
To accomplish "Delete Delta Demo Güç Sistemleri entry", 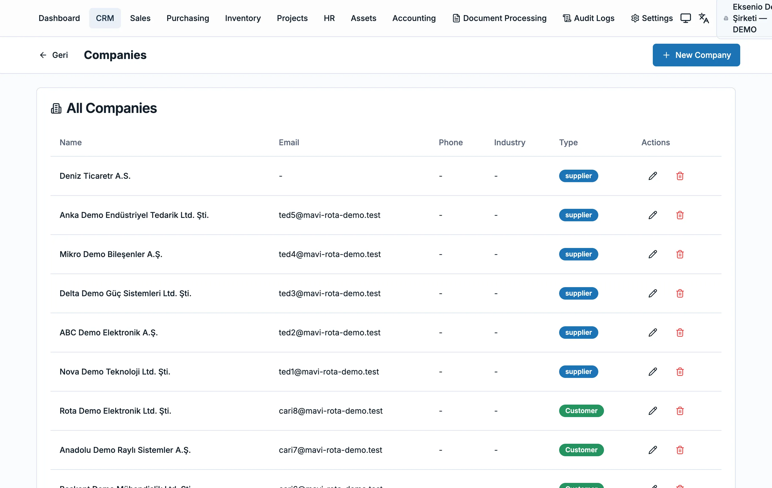I will (x=680, y=293).
